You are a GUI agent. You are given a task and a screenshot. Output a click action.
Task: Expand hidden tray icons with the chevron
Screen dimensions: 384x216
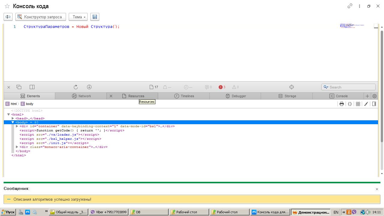(344, 212)
